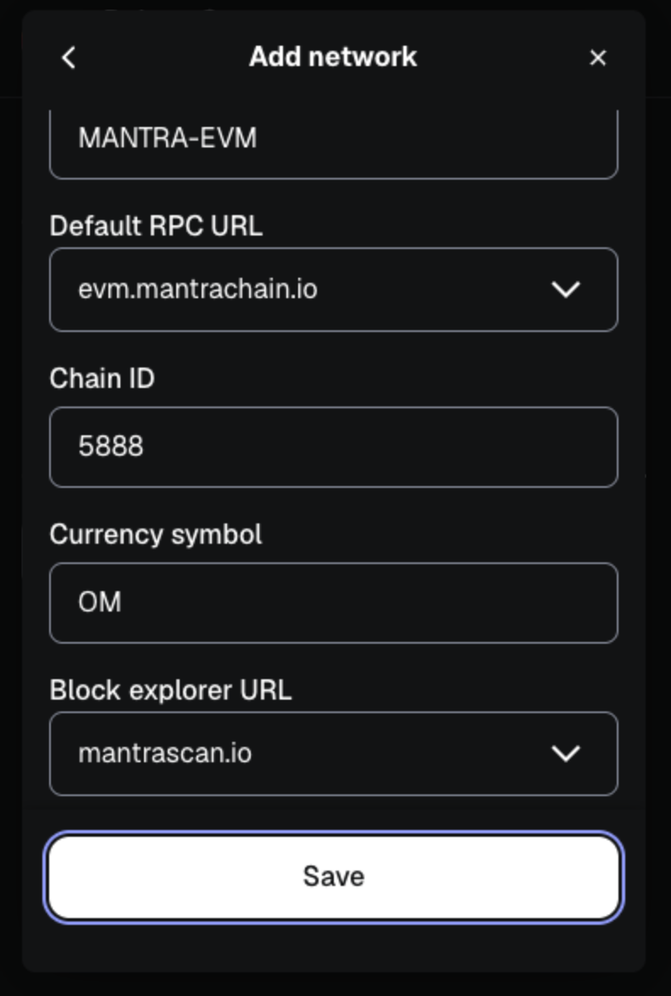Click the Add network title
671x996 pixels.
tap(333, 57)
